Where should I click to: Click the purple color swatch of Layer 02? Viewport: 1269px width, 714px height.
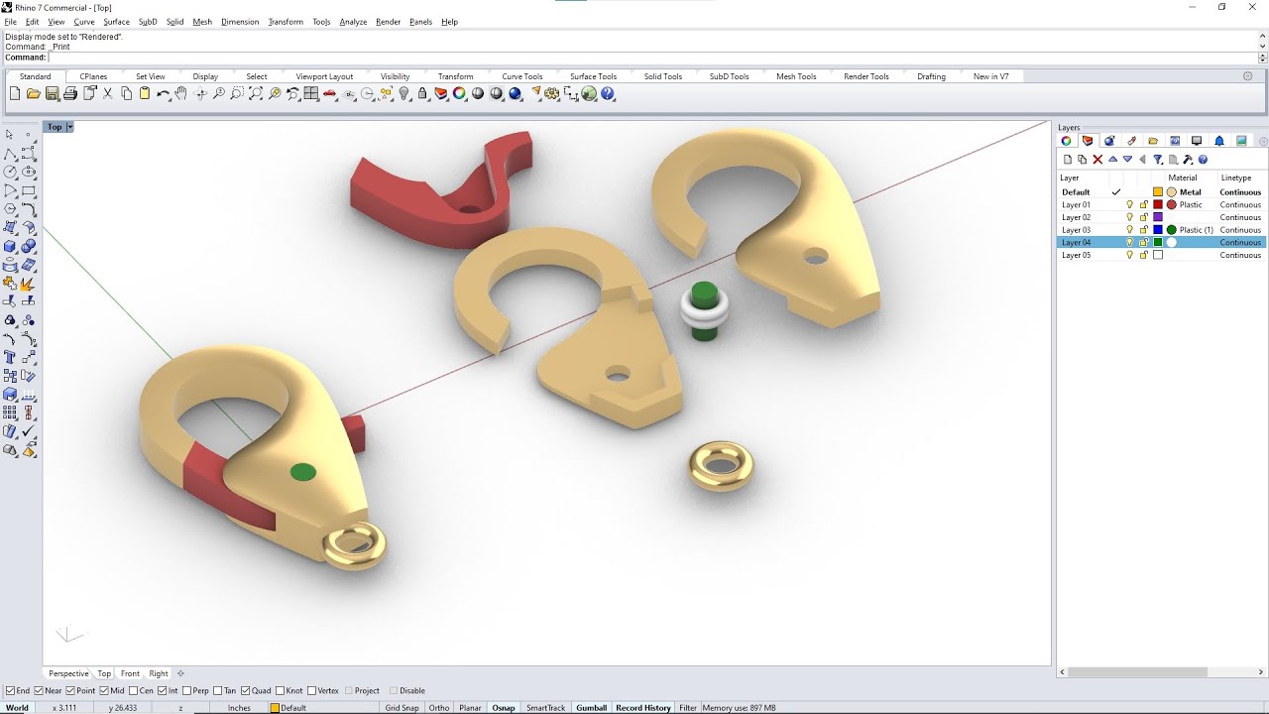point(1157,217)
